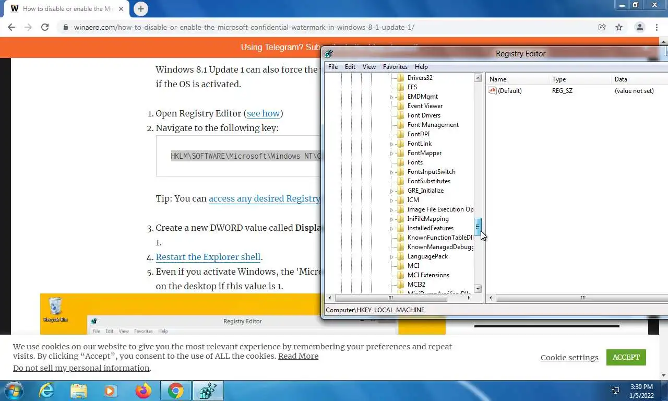
Task: Select the MCI folder icon
Action: (401, 266)
